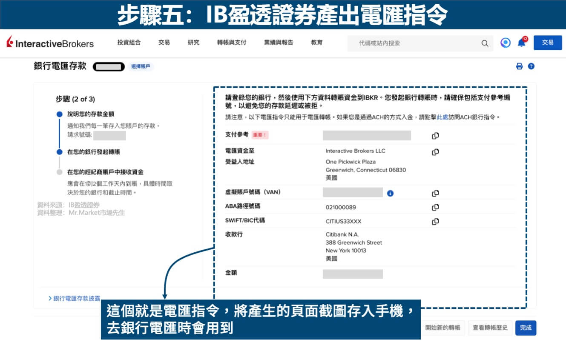Click the Greenwich, Connecticut 06830 text
Viewport: 566px width, 345px height.
click(x=366, y=170)
